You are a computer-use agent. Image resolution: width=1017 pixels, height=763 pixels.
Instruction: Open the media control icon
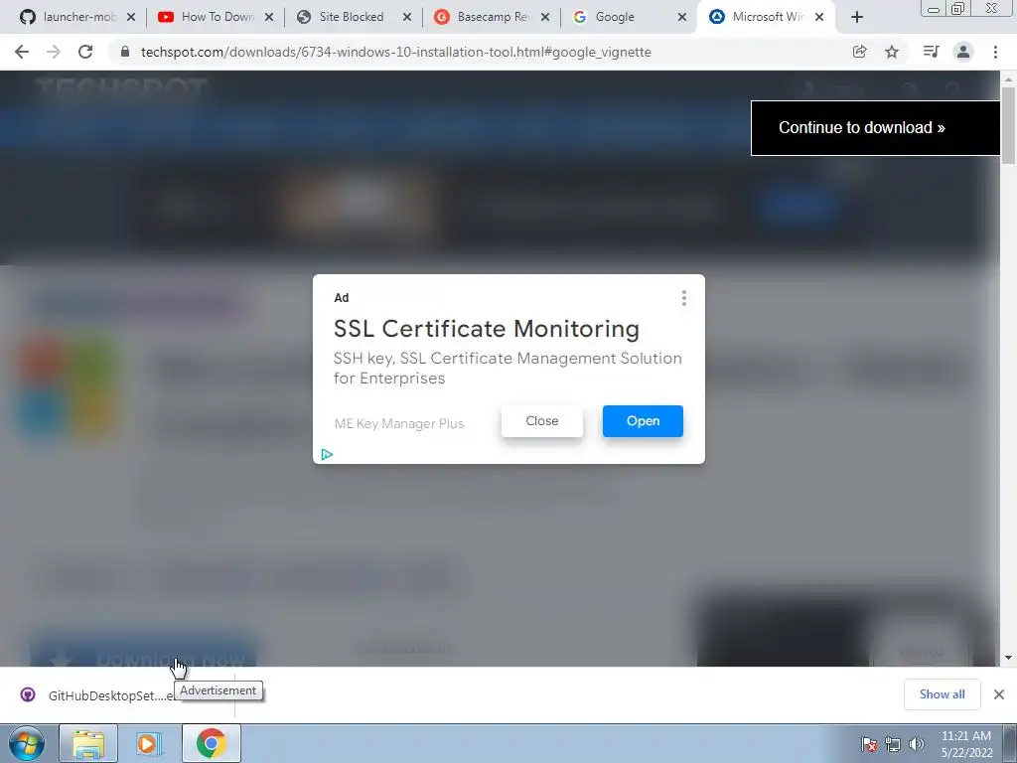931,52
